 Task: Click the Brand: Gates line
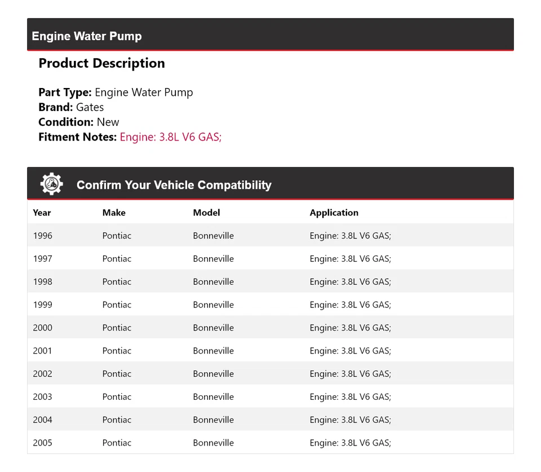point(71,107)
